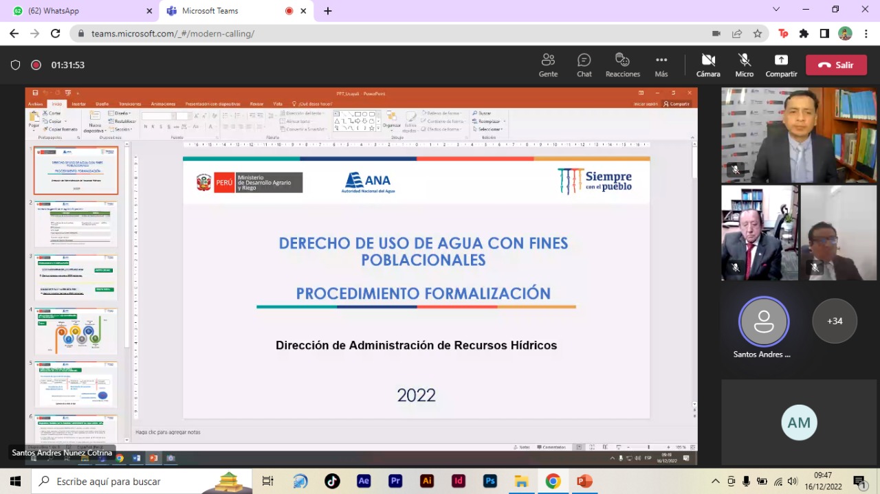The height and width of the screenshot is (494, 880).
Task: Open TikTok from the taskbar
Action: tap(332, 481)
